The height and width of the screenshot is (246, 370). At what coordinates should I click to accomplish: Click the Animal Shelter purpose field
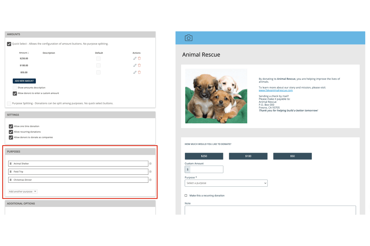point(78,164)
